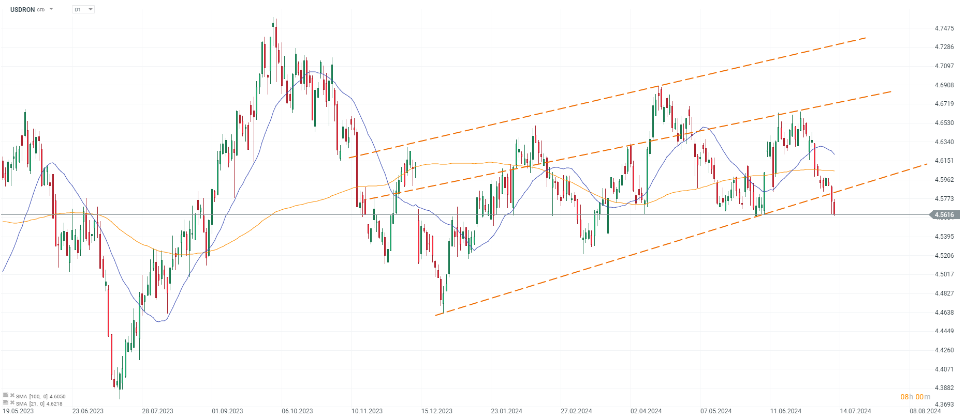The width and height of the screenshot is (966, 420).
Task: Expand the USDRON symbol dropdown arrow
Action: point(51,9)
